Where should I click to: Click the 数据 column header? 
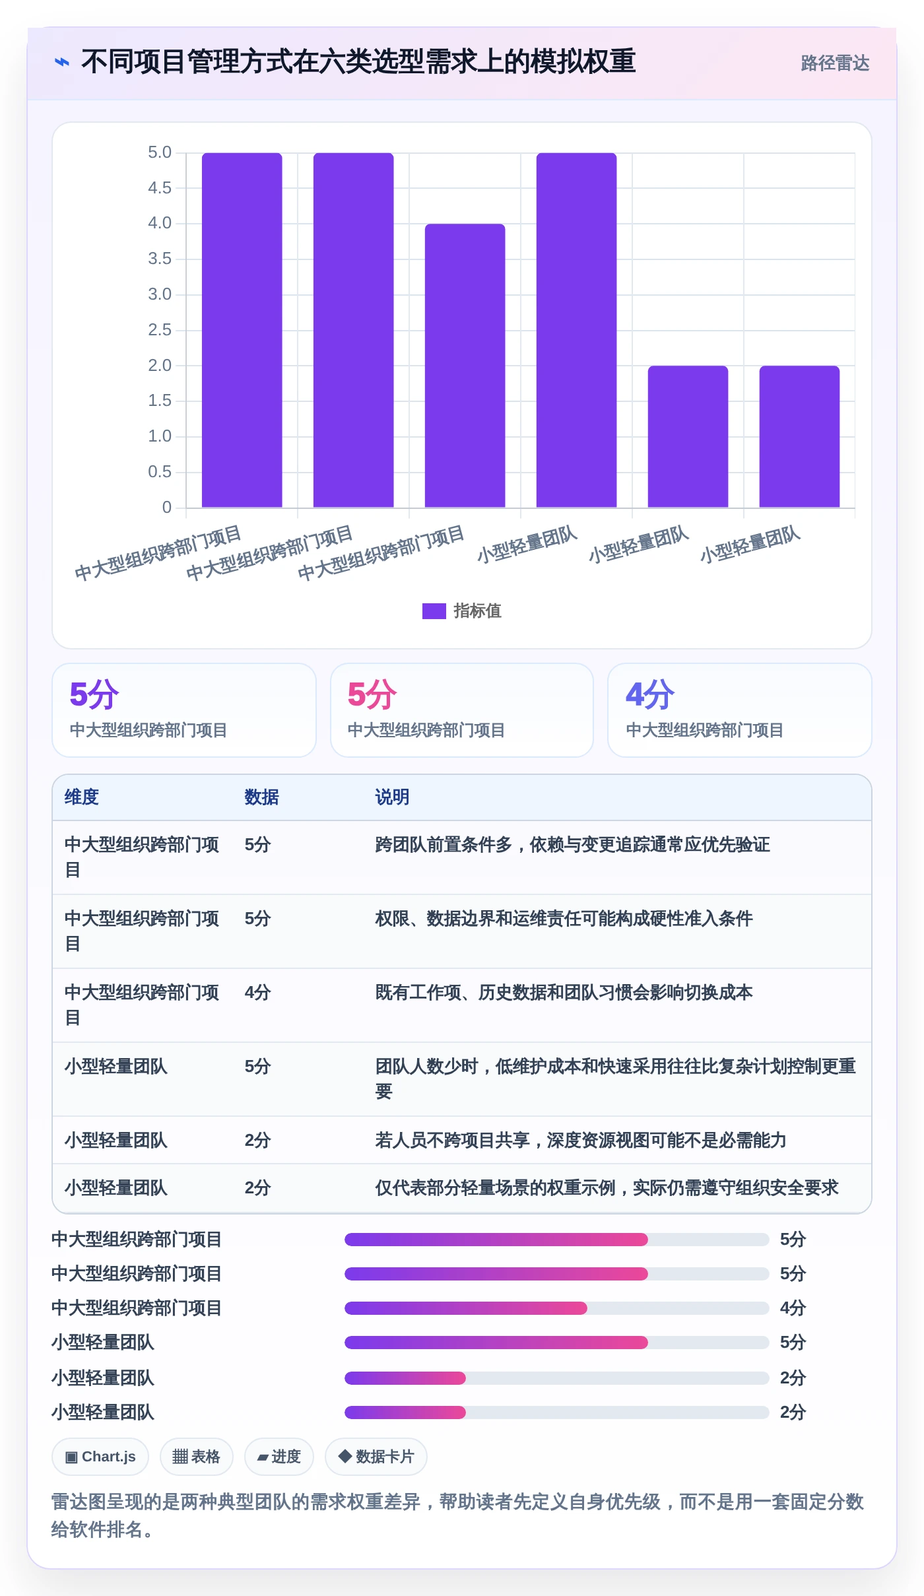click(261, 797)
